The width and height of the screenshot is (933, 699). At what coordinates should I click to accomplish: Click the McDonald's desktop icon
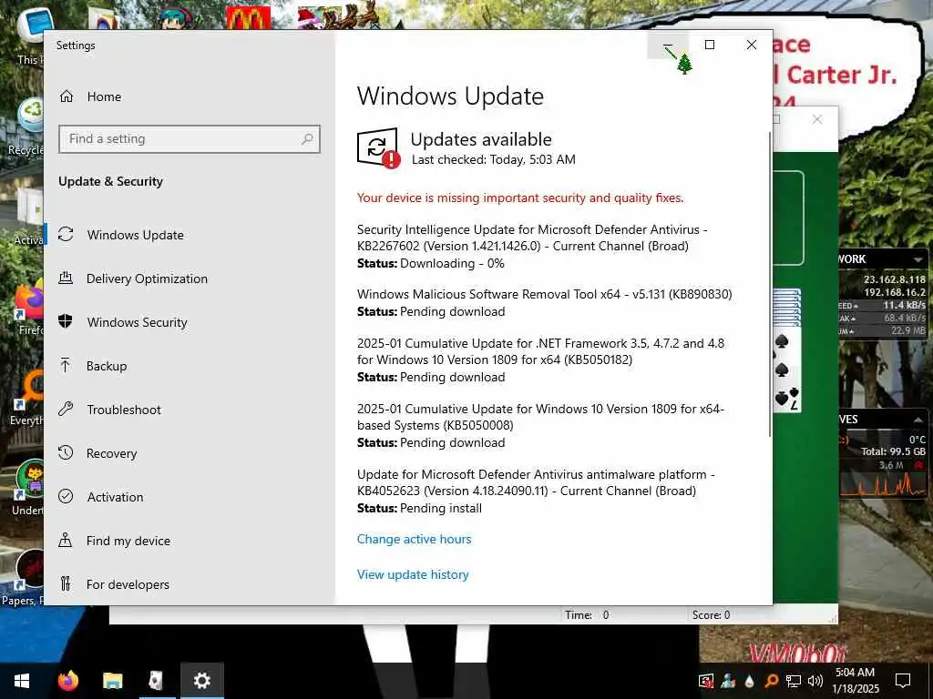coord(248,18)
